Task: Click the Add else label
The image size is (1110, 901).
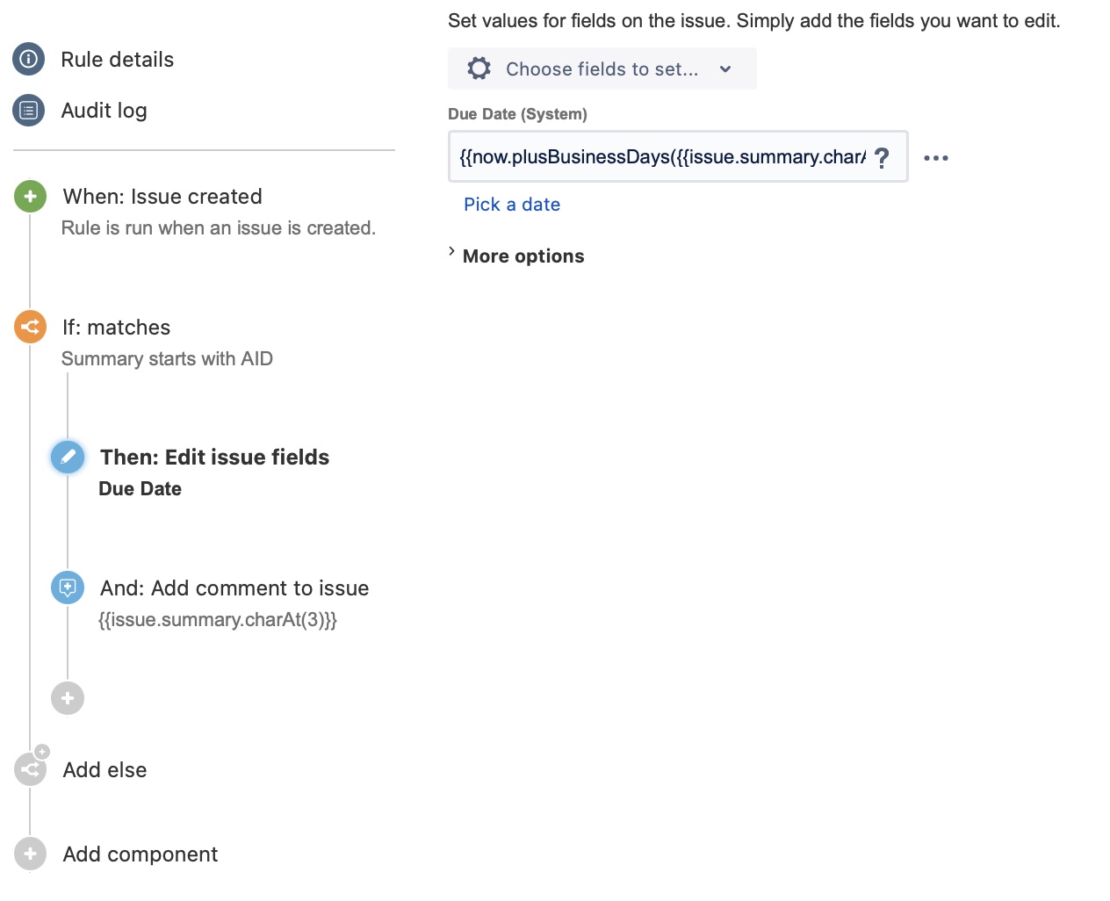Action: (105, 770)
